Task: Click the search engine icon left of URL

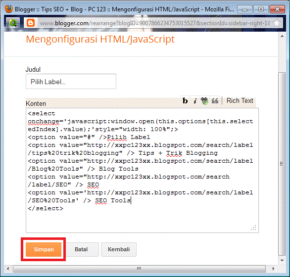Action: (x=13, y=23)
